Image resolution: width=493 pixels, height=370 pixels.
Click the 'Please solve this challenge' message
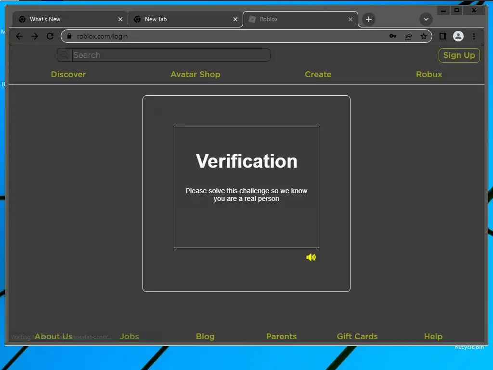246,195
